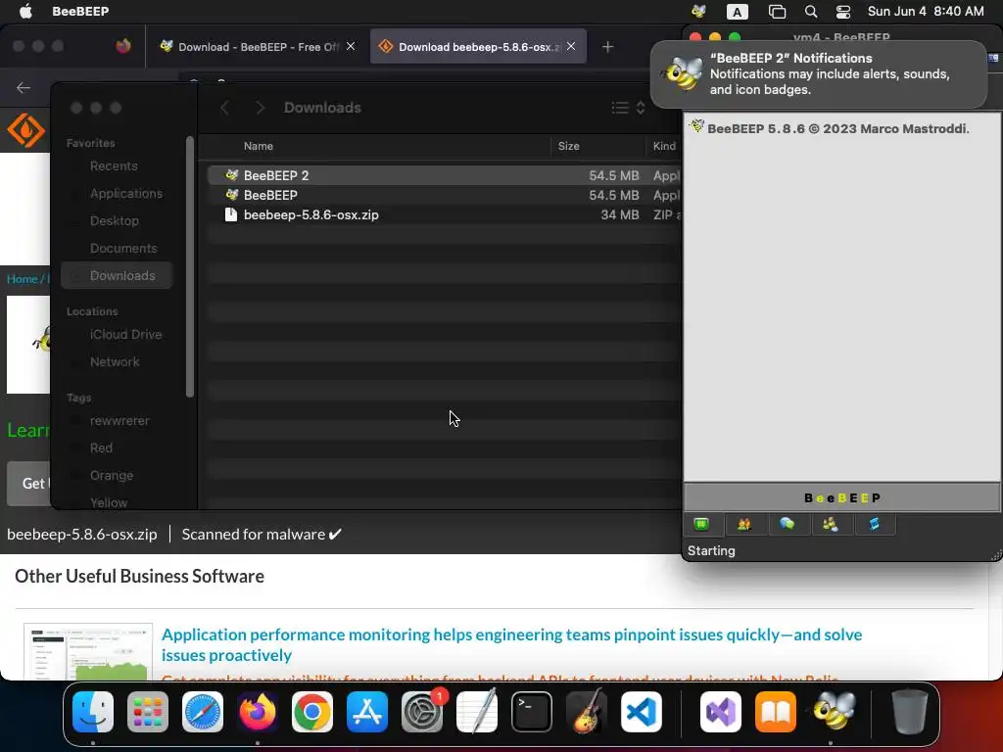Navigate forward in Finder Downloads window

260,108
